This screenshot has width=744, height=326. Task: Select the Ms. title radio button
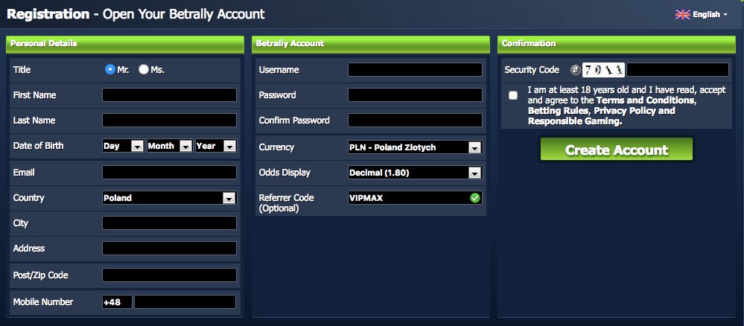[144, 70]
